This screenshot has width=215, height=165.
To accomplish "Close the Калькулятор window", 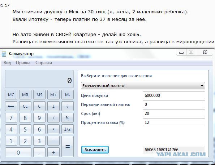I will coord(205,52).
